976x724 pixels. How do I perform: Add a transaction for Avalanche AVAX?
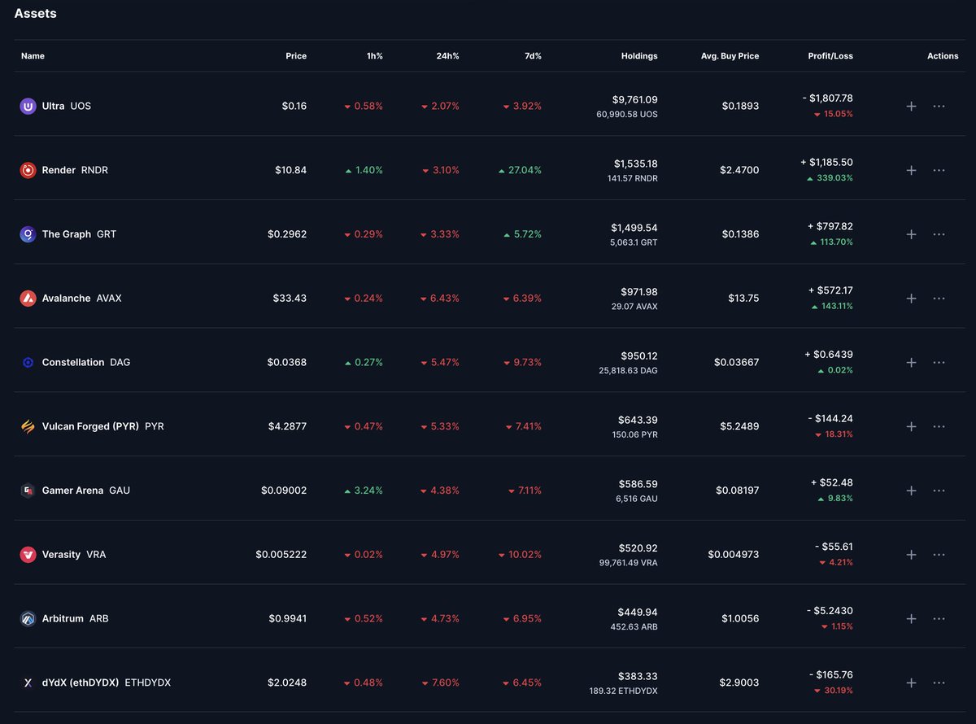[x=911, y=299]
